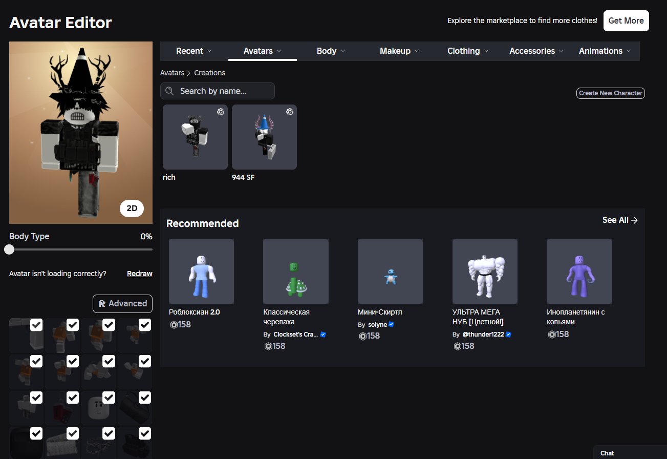
Task: Switch to the Recent tab
Action: 194,51
